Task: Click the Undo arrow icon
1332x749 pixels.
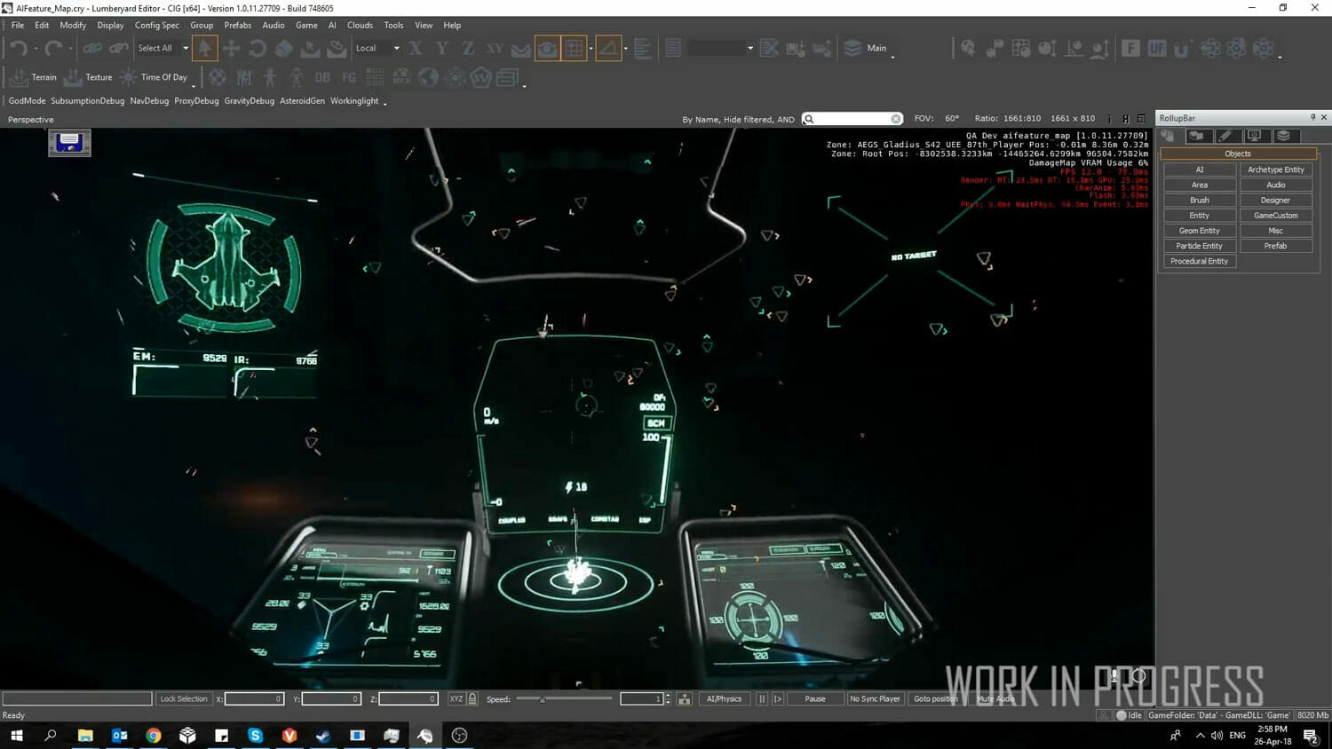Action: (x=18, y=48)
